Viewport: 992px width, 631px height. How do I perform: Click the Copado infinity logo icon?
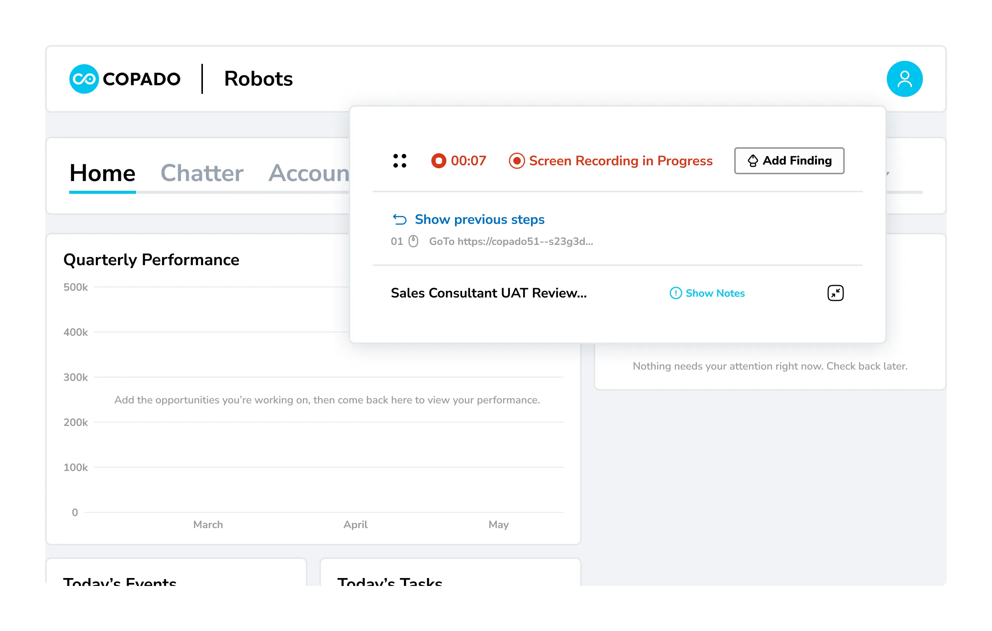pyautogui.click(x=84, y=78)
